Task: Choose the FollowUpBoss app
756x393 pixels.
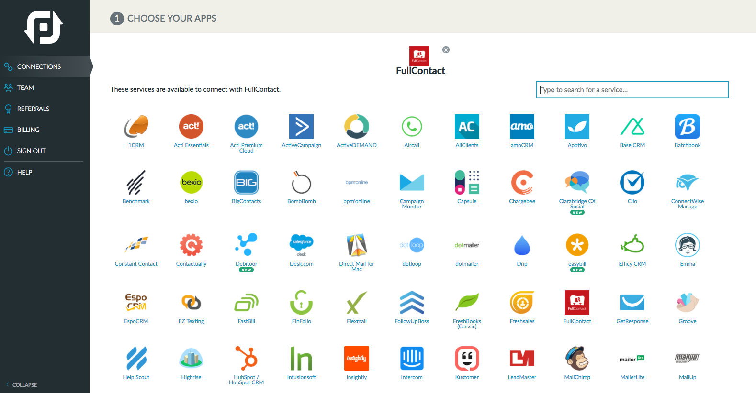Action: point(412,302)
